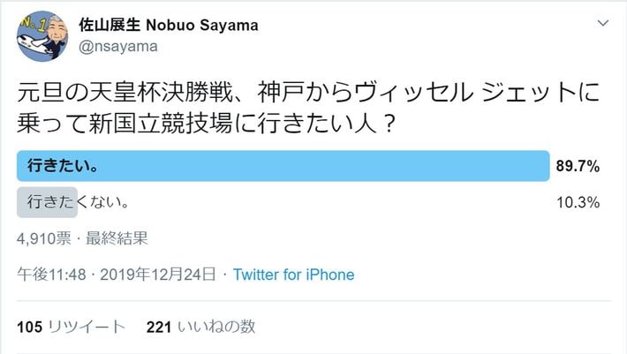
Task: Open the Twitter for iPhone source link
Action: (x=293, y=275)
